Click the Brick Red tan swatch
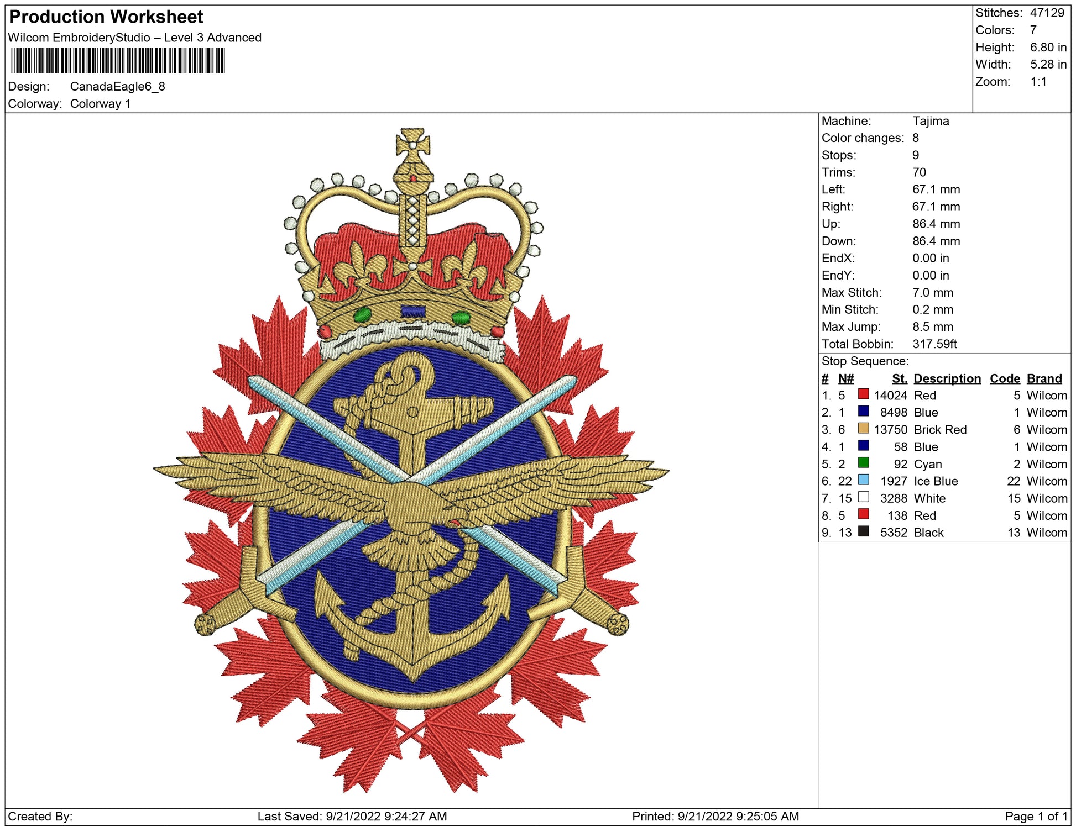The height and width of the screenshot is (827, 1076). (863, 428)
